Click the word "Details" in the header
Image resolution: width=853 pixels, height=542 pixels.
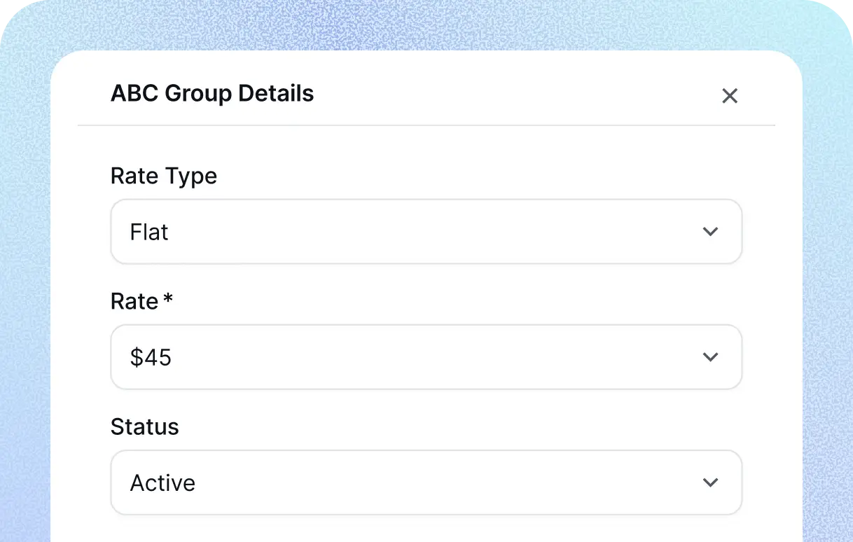pyautogui.click(x=276, y=94)
